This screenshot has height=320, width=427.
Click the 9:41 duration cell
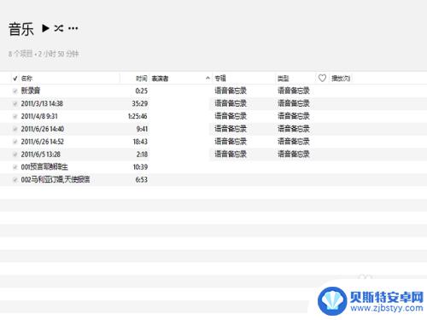coord(142,129)
